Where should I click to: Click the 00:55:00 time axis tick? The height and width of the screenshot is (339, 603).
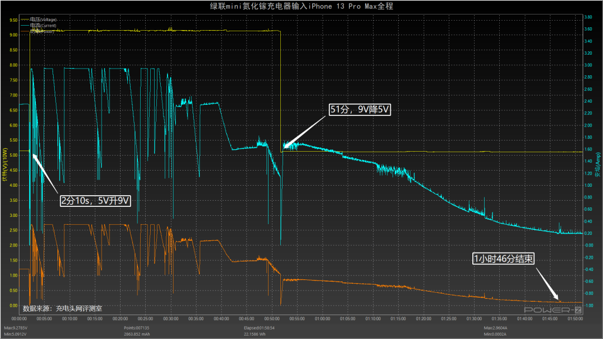click(x=297, y=319)
